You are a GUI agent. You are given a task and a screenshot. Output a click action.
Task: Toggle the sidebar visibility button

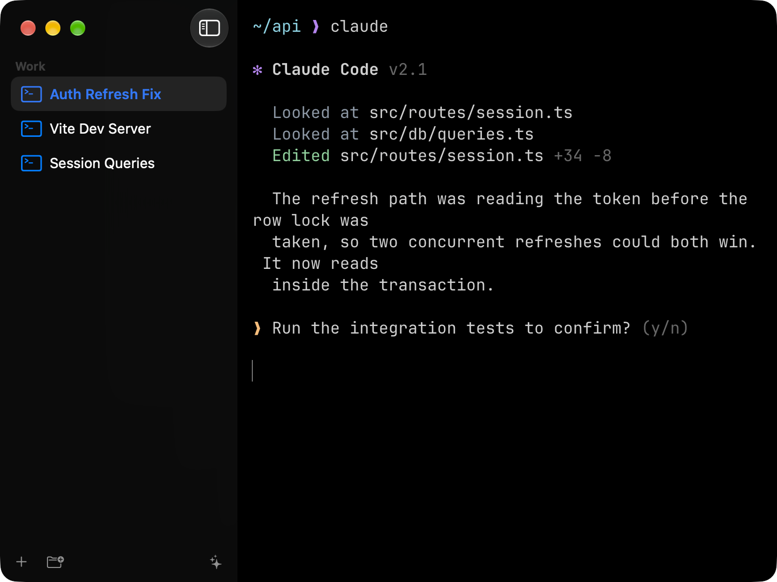tap(209, 28)
